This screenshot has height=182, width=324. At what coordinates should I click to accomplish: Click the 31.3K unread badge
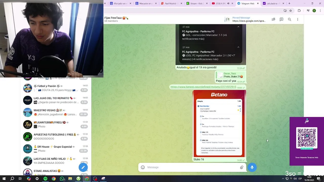84,115
